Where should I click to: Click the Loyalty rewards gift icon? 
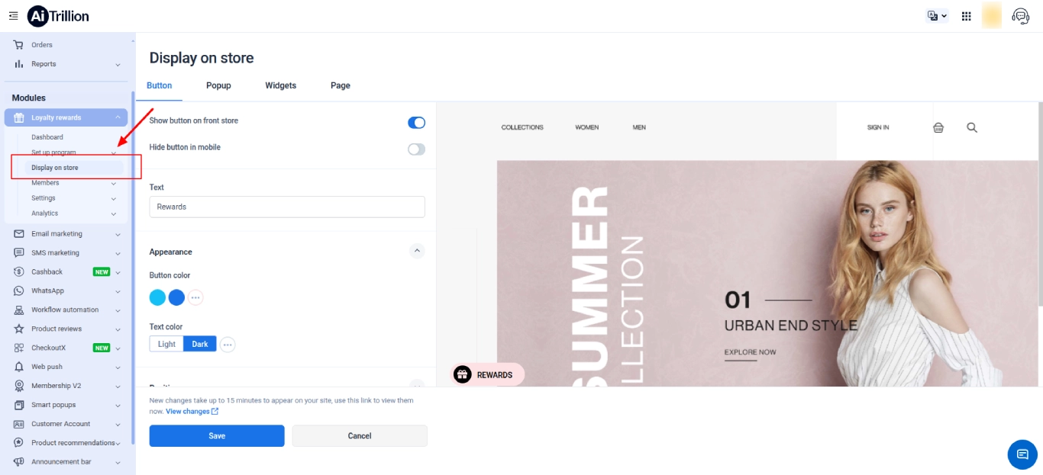(x=18, y=117)
